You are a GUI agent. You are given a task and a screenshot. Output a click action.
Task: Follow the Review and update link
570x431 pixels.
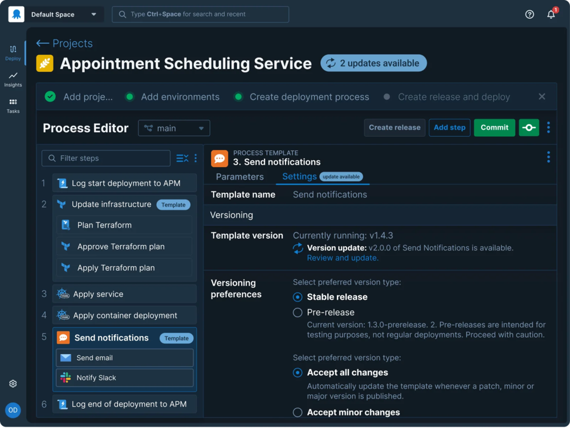[342, 258]
